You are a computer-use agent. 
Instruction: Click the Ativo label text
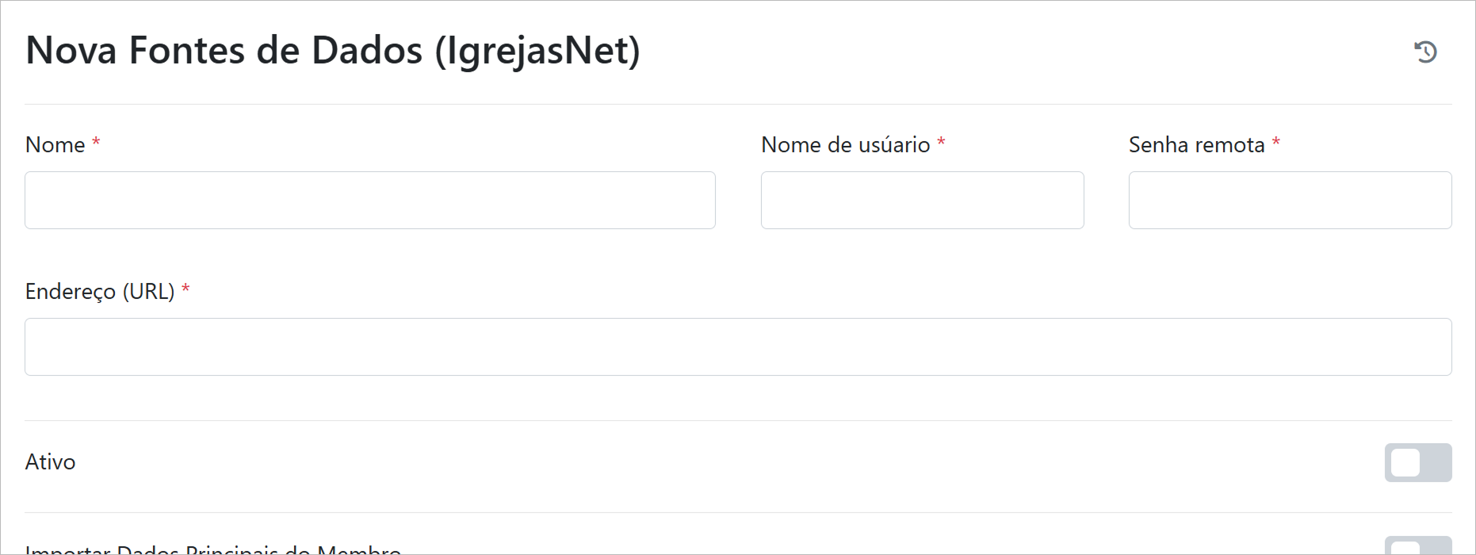[x=50, y=462]
